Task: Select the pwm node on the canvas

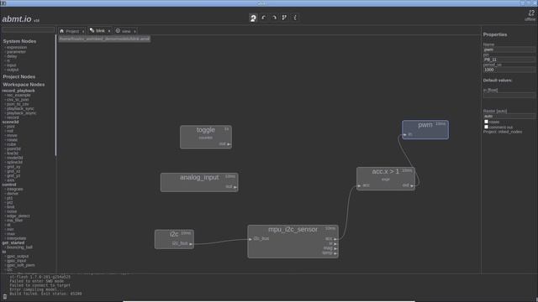Action: coord(425,129)
